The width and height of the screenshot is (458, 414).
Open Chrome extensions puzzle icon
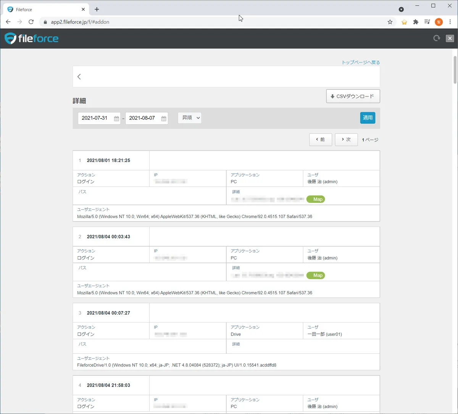coord(416,22)
